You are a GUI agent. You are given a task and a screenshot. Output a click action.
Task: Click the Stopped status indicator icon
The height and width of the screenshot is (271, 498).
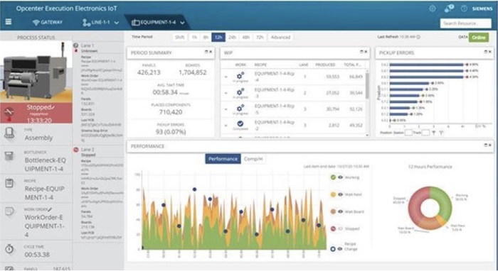coord(9,112)
